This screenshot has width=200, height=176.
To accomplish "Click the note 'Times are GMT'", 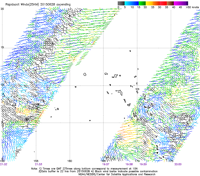I will tap(52, 169).
